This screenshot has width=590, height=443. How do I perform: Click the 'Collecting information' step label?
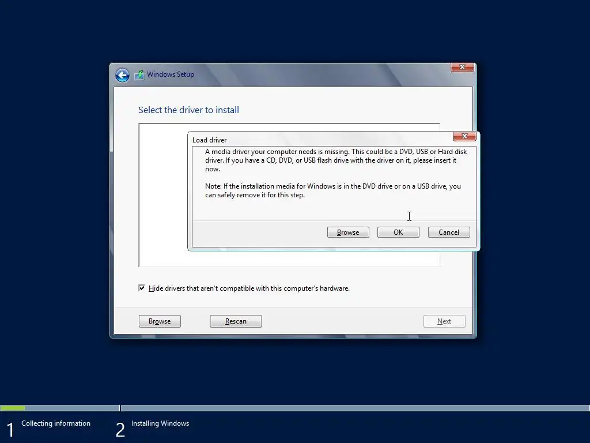[56, 423]
